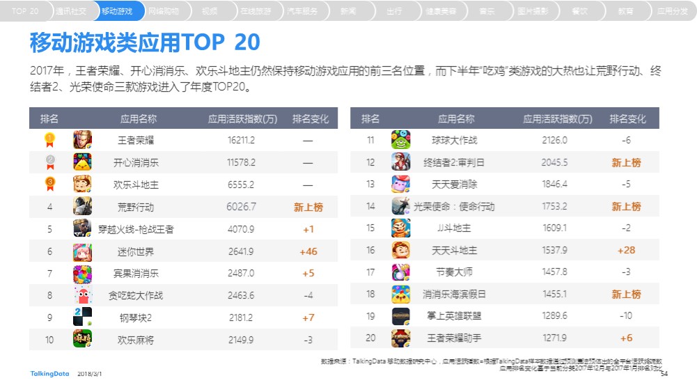This screenshot has width=697, height=392.
Task: Open the 教育 tab
Action: click(x=626, y=11)
